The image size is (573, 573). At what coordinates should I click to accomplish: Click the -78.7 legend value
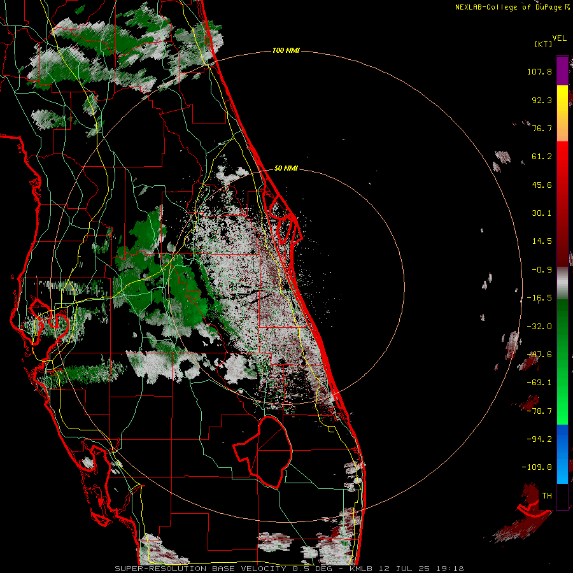pyautogui.click(x=539, y=411)
